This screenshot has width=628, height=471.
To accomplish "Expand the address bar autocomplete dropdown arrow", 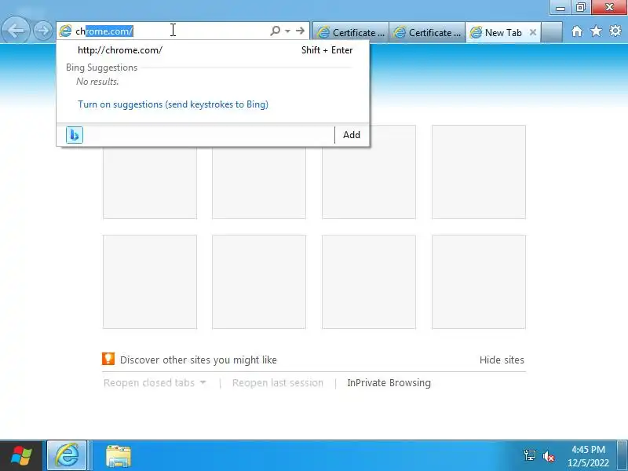I will click(x=287, y=31).
